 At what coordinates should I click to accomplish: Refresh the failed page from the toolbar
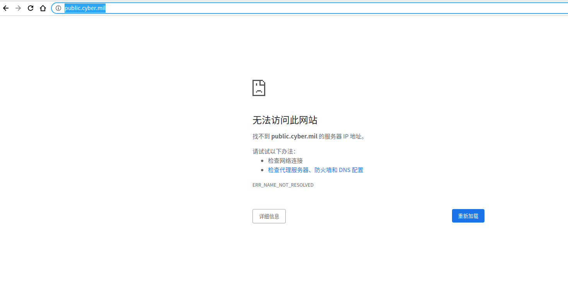(x=31, y=8)
